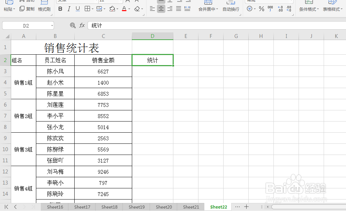Open the font color dropdown arrow
The width and height of the screenshot is (346, 211).
pyautogui.click(x=129, y=9)
